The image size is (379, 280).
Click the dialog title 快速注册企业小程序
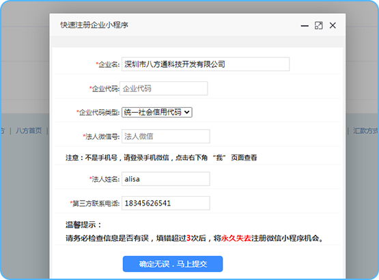coord(94,25)
